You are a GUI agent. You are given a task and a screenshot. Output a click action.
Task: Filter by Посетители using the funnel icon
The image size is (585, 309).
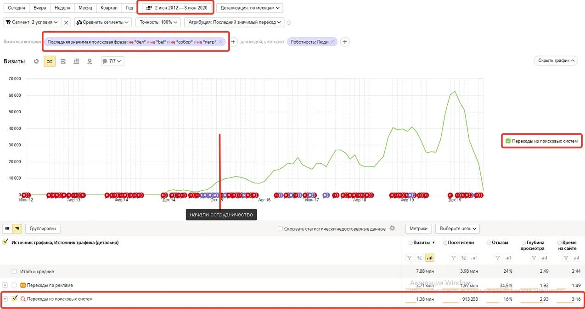pos(453,258)
